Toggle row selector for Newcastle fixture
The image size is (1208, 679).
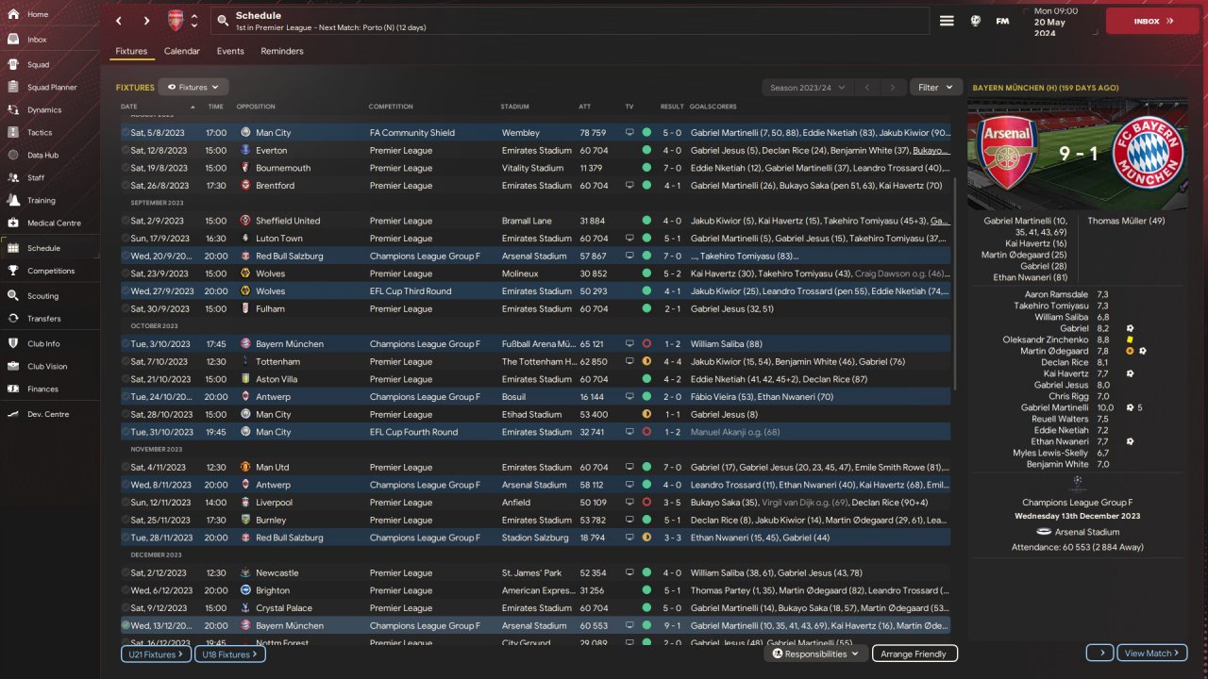tap(126, 572)
